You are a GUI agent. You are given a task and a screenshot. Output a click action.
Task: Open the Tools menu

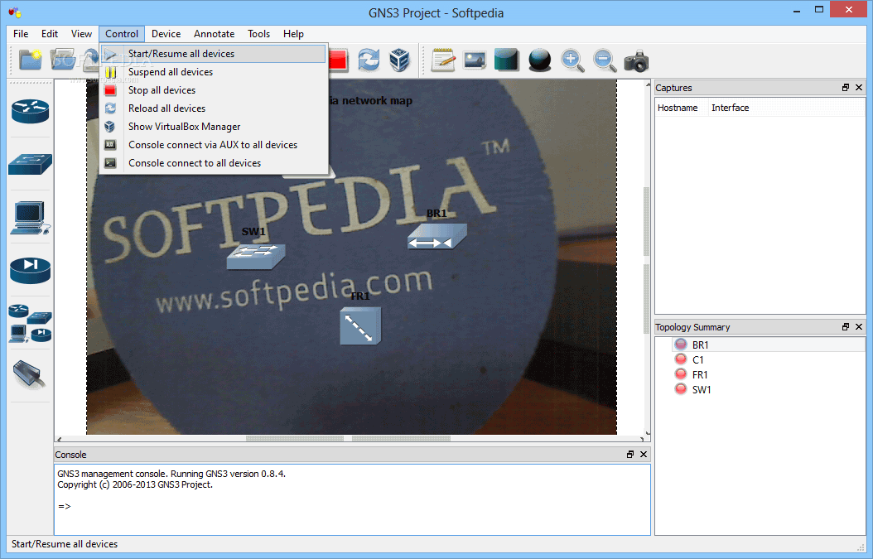(x=259, y=34)
